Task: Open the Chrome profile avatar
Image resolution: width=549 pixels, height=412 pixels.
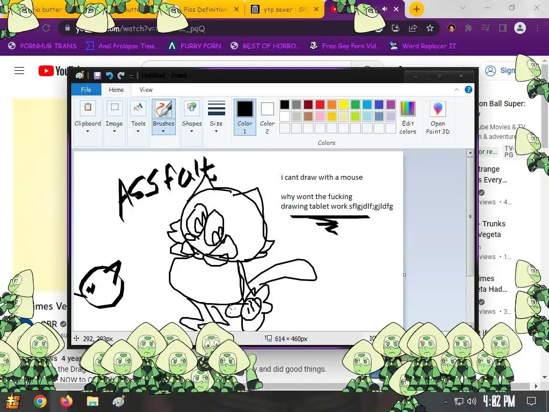Action: click(x=520, y=28)
